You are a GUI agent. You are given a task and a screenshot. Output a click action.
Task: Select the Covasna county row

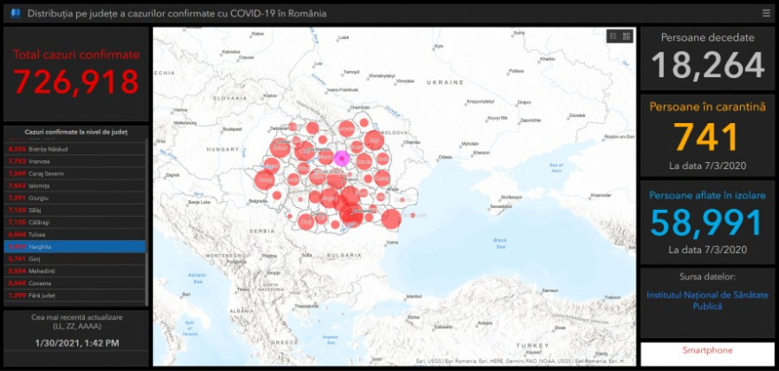[x=74, y=282]
